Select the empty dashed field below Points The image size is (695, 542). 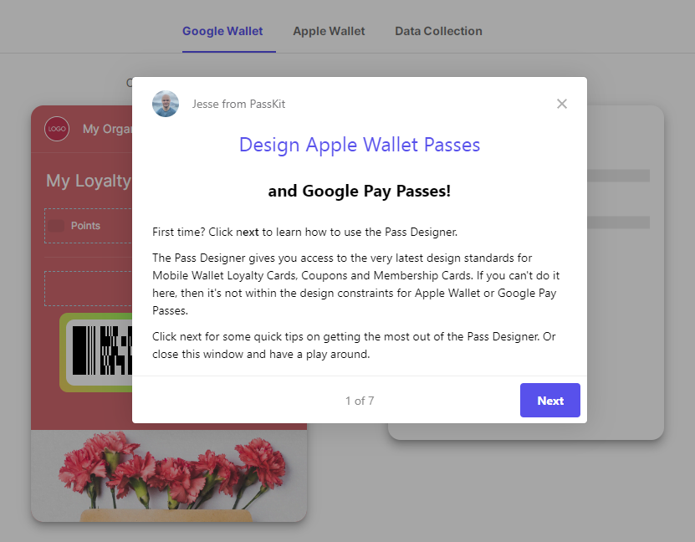click(x=88, y=289)
